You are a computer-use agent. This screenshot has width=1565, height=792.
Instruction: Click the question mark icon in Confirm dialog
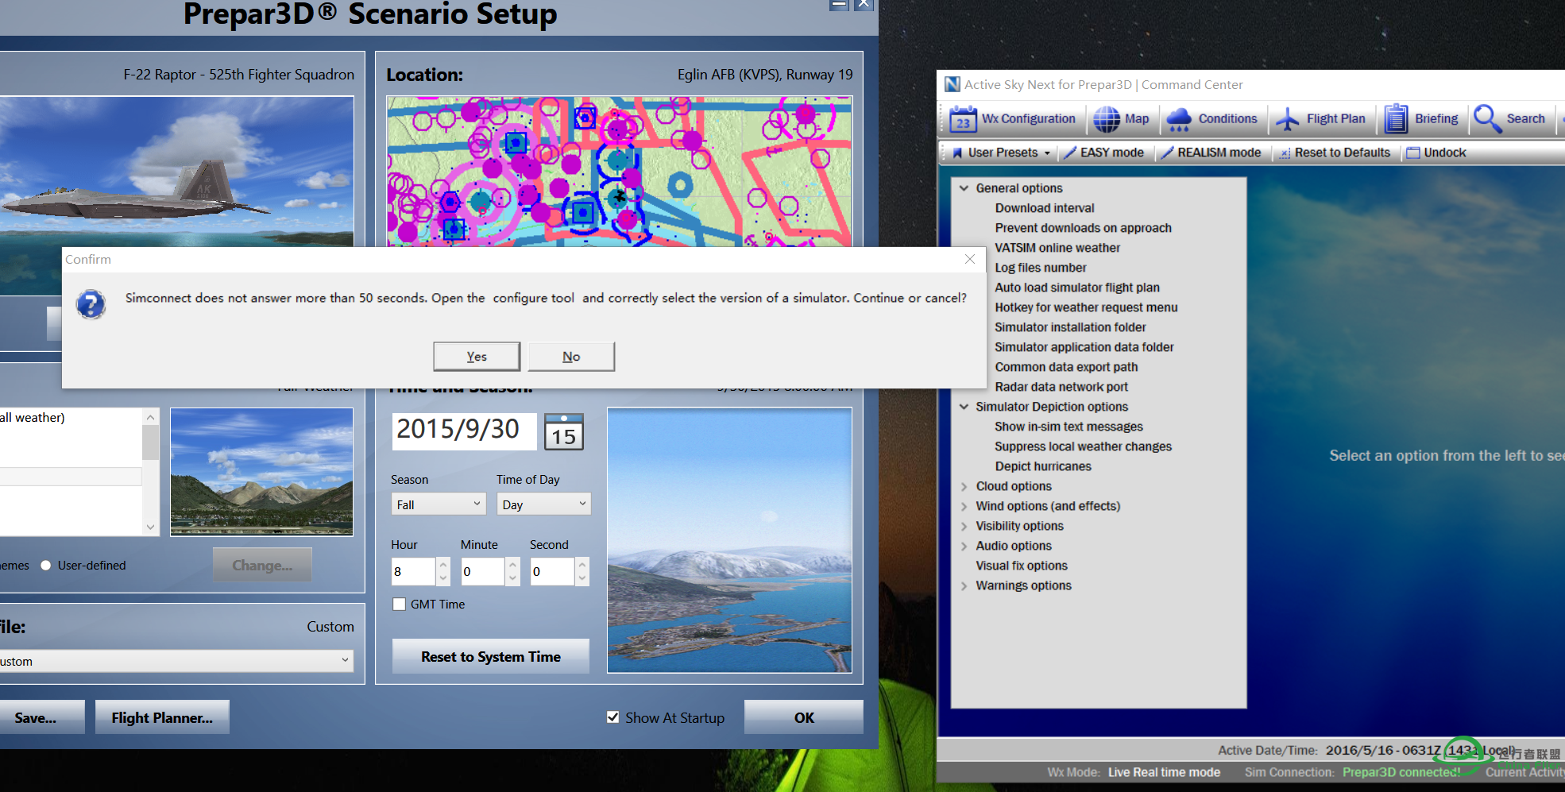(x=91, y=304)
